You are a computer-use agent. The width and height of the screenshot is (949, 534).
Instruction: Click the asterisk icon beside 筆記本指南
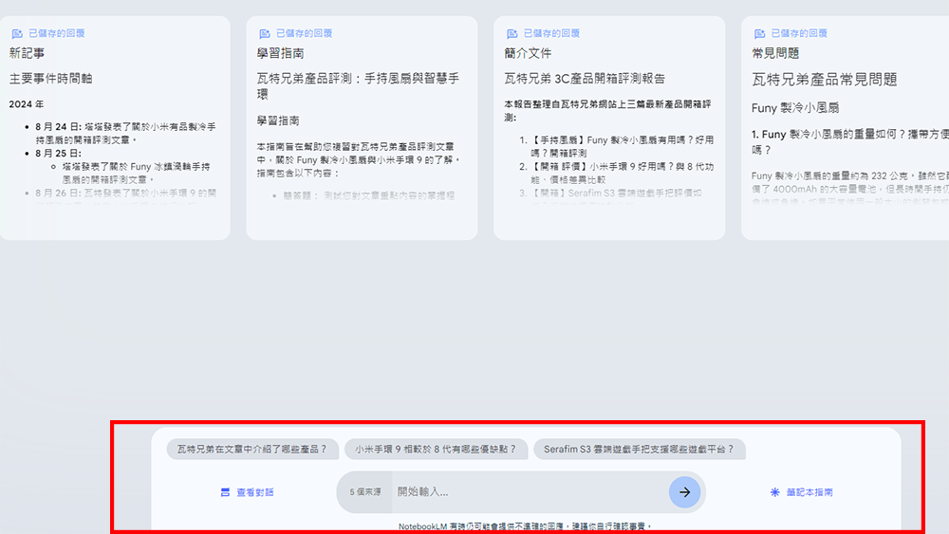774,492
